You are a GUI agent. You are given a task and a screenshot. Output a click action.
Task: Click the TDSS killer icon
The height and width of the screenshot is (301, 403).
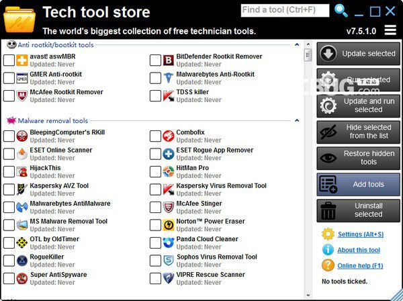(x=169, y=96)
